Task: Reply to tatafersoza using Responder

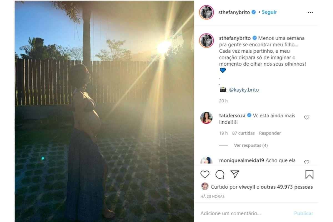Action: pyautogui.click(x=270, y=133)
